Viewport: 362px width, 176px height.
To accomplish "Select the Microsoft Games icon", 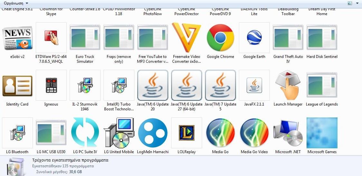I will 322,133.
